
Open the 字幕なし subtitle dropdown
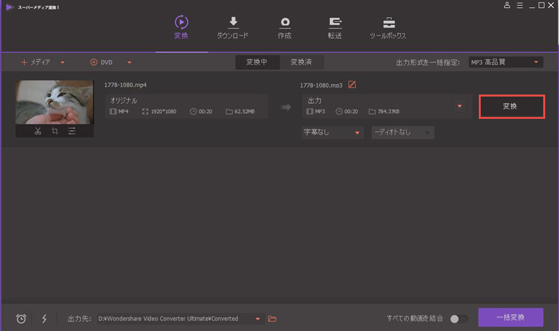[x=332, y=133]
